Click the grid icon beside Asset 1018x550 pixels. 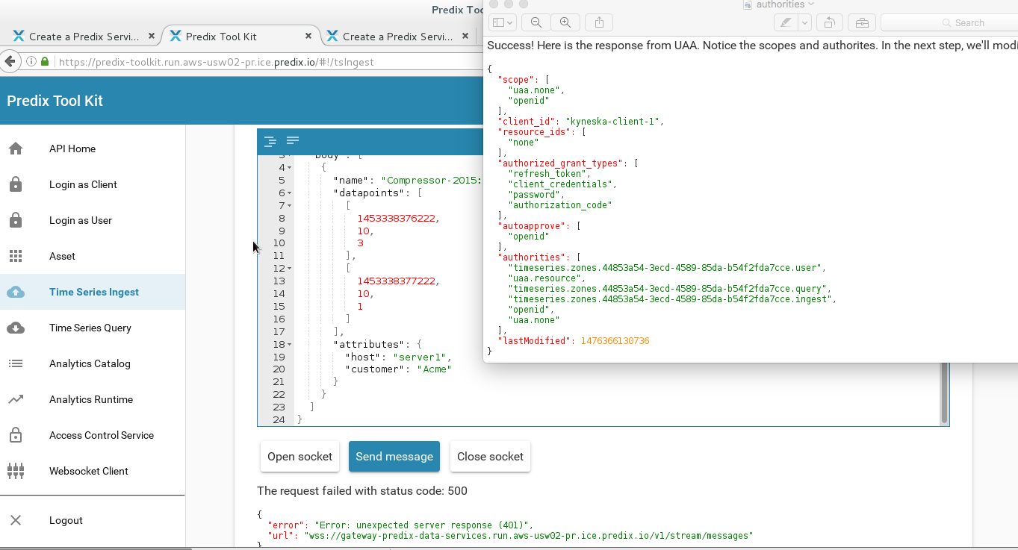click(x=16, y=256)
